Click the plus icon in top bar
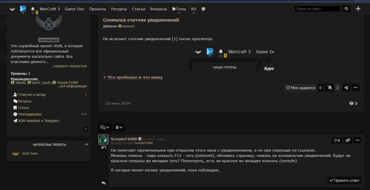370x190 pixels. tap(358, 9)
